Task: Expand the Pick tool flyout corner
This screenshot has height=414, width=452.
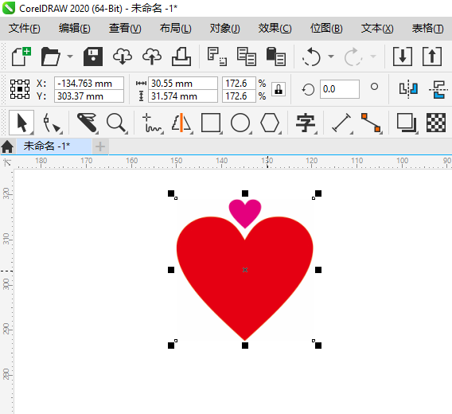Action: [32, 133]
